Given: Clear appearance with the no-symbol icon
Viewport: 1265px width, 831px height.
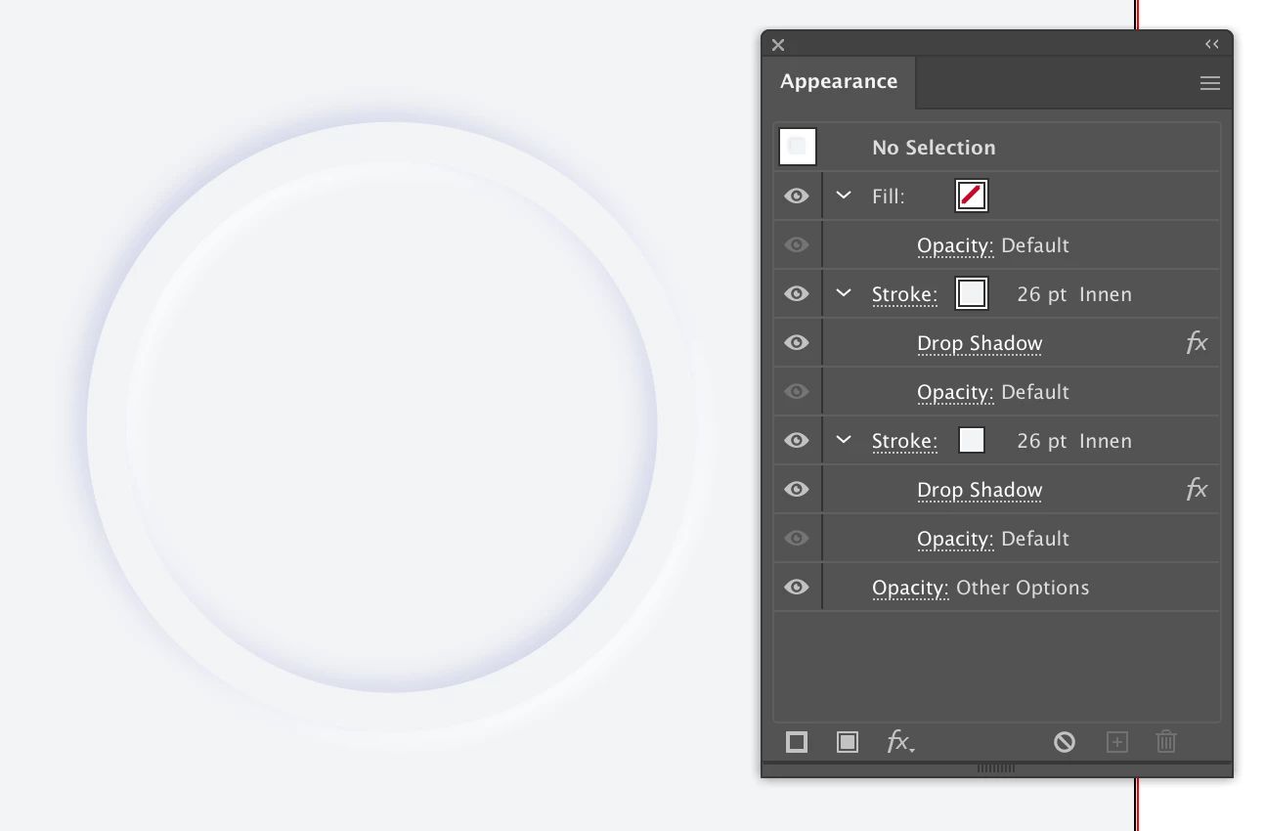Looking at the screenshot, I should pyautogui.click(x=1065, y=742).
